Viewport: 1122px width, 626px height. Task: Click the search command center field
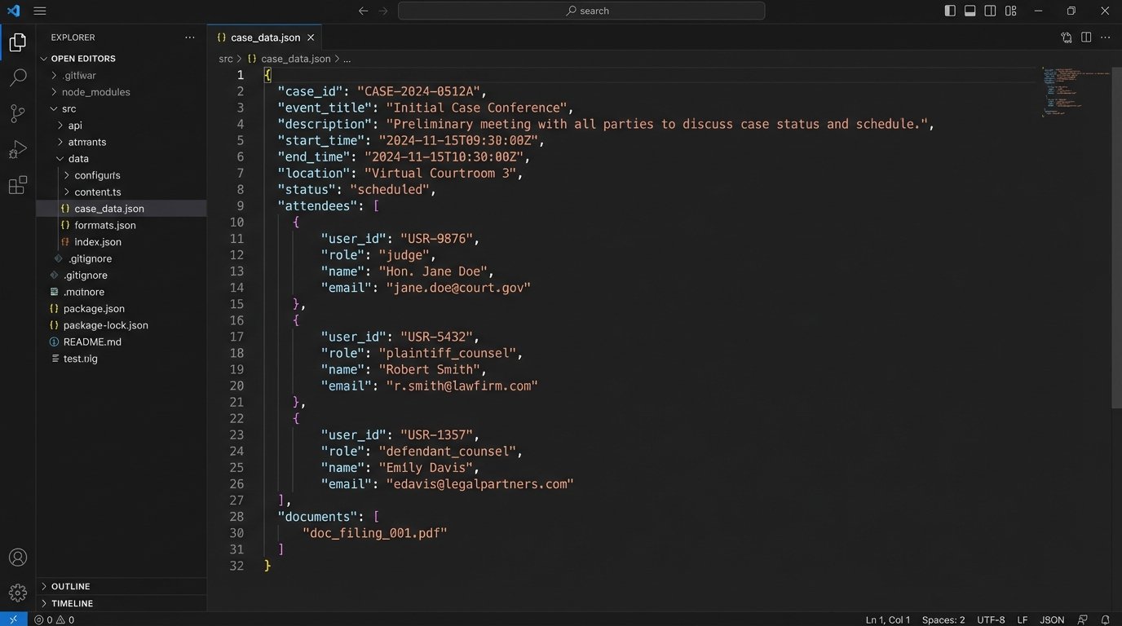point(581,11)
